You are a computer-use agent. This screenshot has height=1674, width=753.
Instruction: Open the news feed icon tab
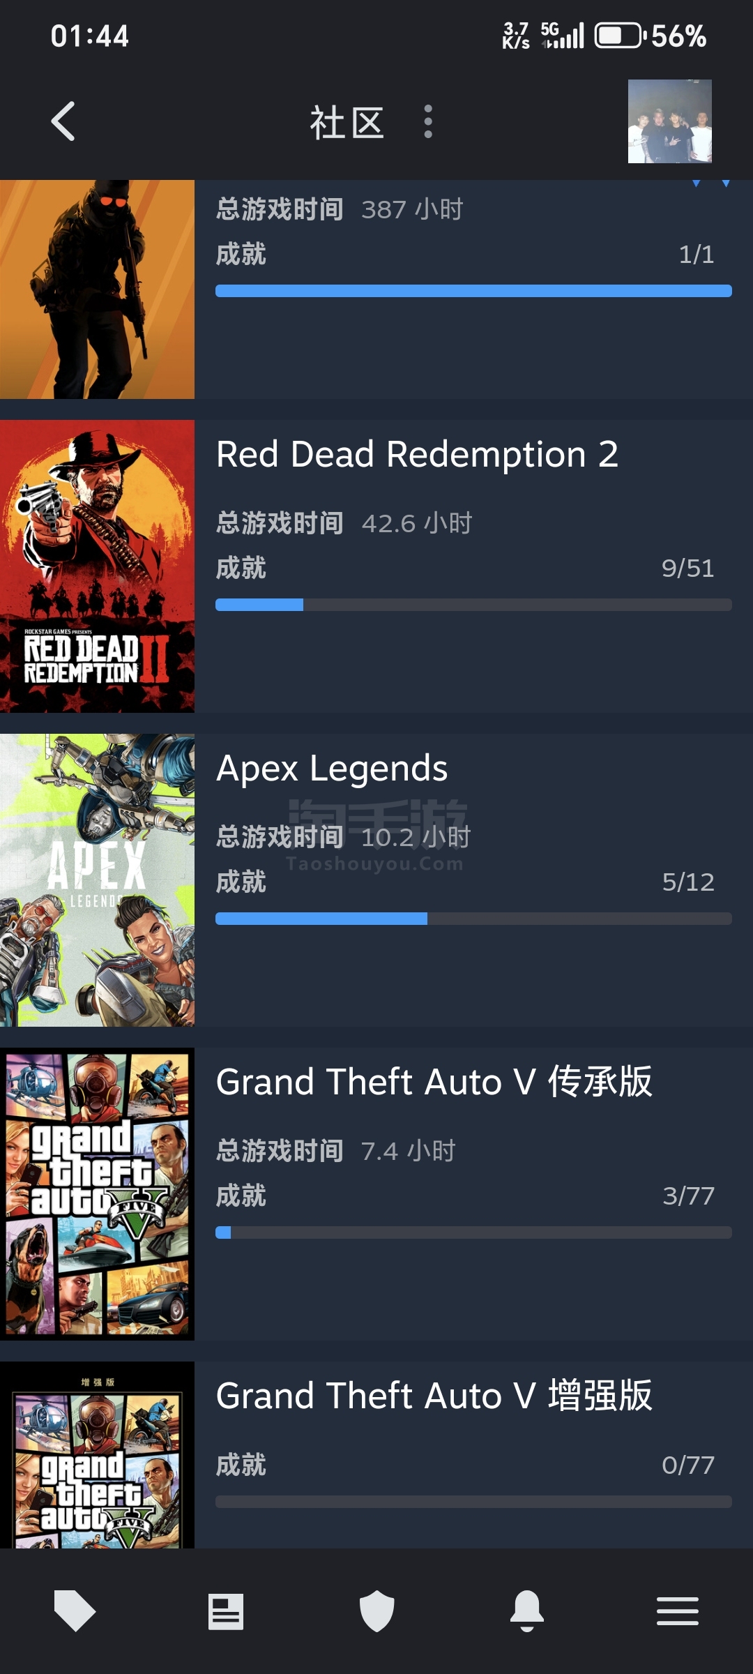pyautogui.click(x=225, y=1611)
